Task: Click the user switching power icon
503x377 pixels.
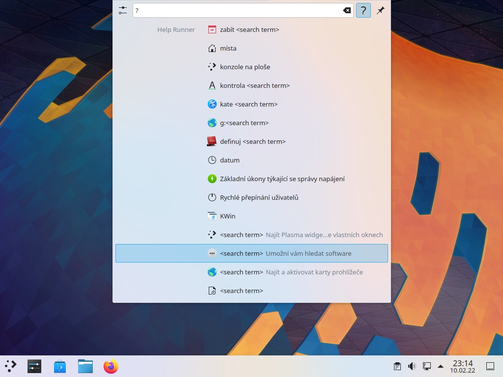Action: pos(212,197)
